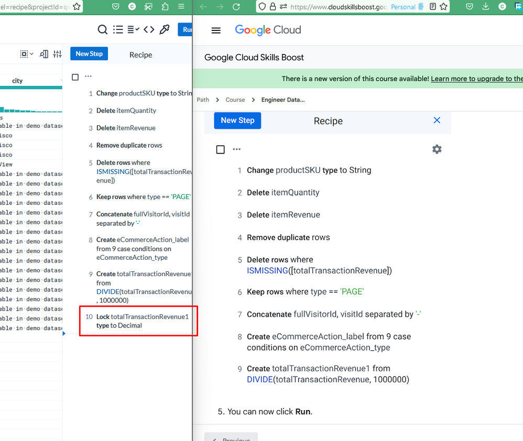Click New Step in the Skills Boost recipe image
Screen dimensions: 523x441
237,120
